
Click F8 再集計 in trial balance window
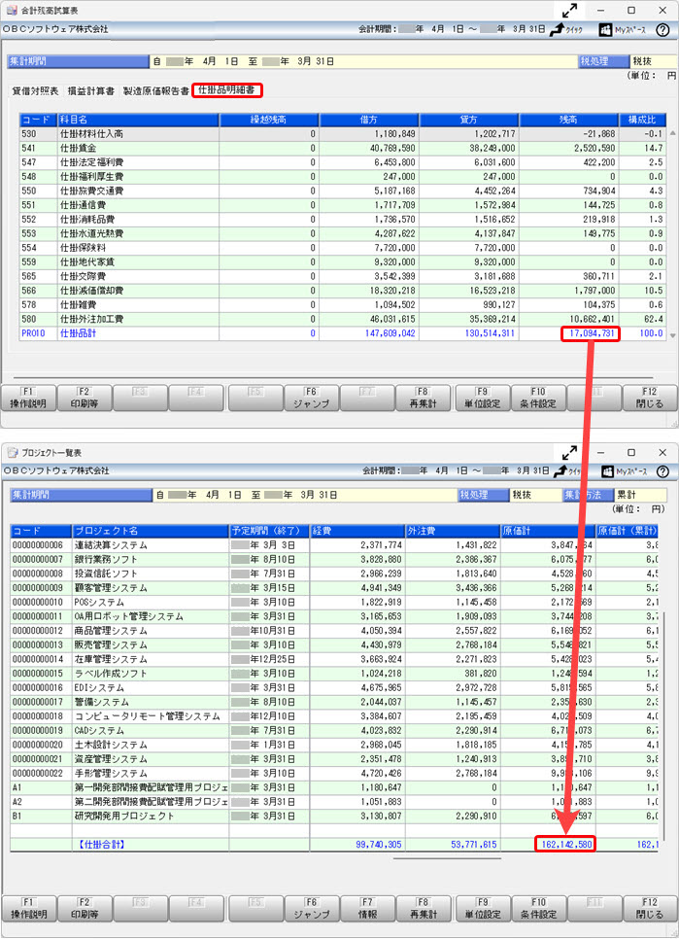(423, 398)
